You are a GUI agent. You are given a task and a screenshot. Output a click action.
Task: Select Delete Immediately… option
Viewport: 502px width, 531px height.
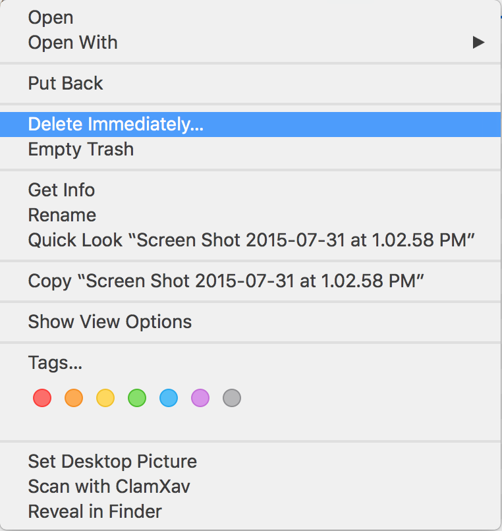point(116,125)
